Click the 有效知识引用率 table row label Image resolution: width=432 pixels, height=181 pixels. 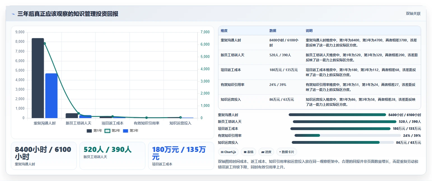(x=232, y=84)
